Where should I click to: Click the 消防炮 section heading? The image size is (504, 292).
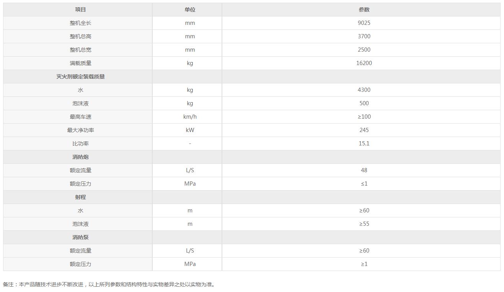(80, 157)
